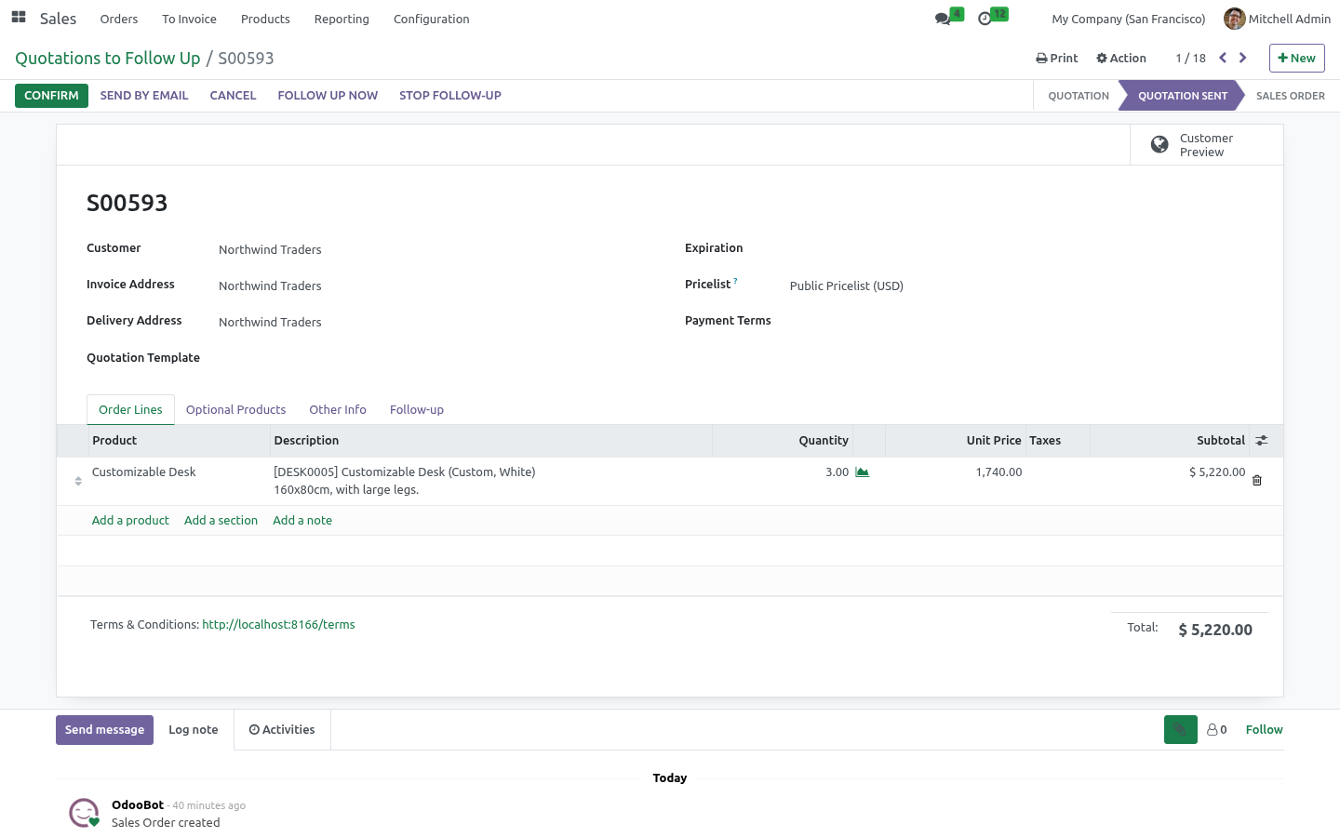Screen dimensions: 1340x837
Task: Click Pricelist help question mark
Action: 735,280
